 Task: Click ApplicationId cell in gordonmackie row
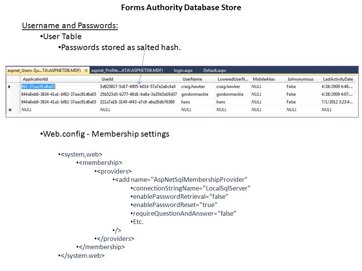click(59, 94)
